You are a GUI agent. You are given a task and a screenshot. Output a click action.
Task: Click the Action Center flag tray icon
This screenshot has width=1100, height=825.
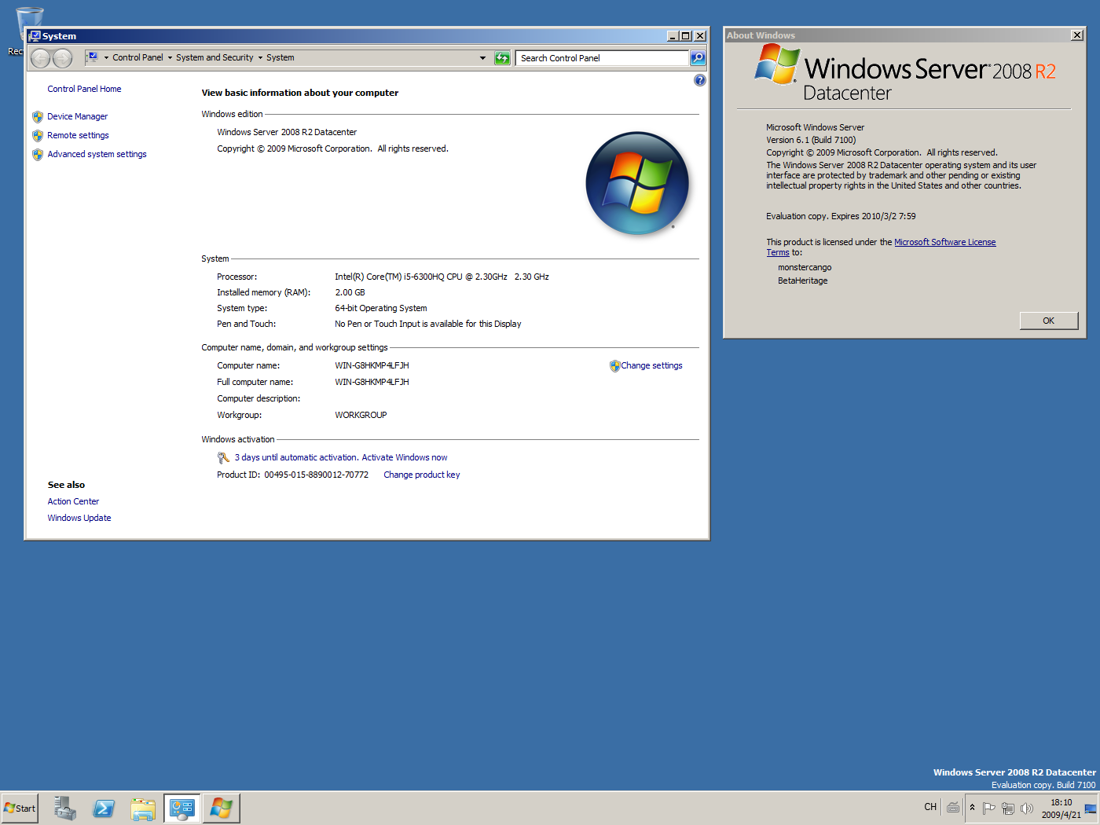click(989, 808)
